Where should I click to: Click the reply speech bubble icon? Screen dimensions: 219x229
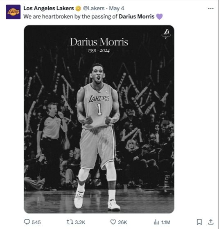coord(27,222)
